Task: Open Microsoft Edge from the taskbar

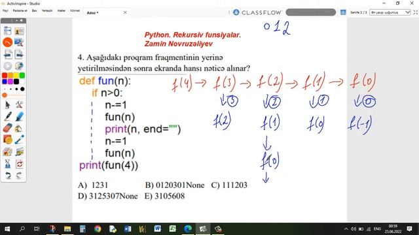Action: (188, 229)
